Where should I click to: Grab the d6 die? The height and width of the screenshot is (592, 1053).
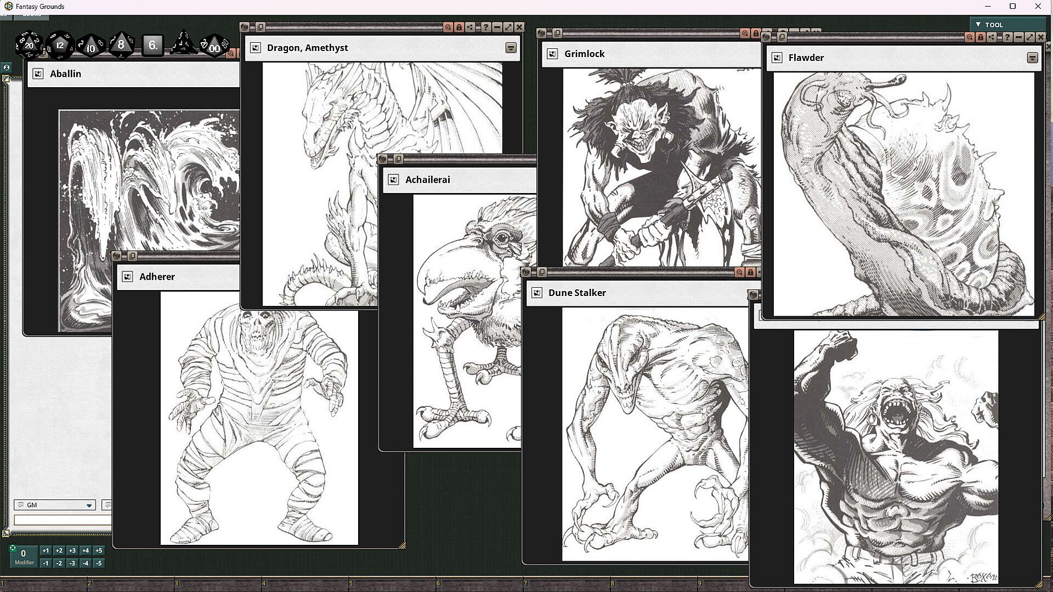point(153,45)
